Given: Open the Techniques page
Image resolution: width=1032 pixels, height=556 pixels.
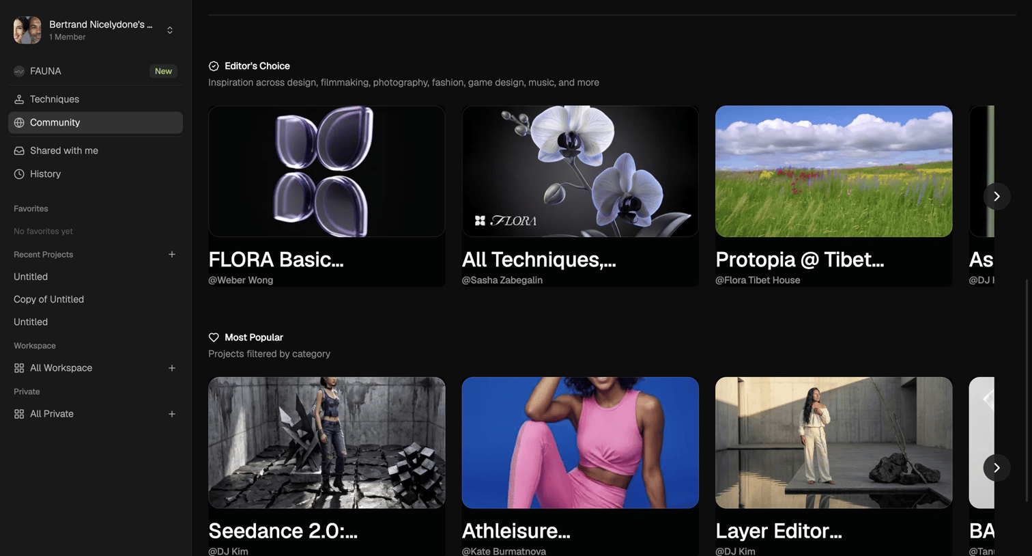Looking at the screenshot, I should [x=96, y=100].
